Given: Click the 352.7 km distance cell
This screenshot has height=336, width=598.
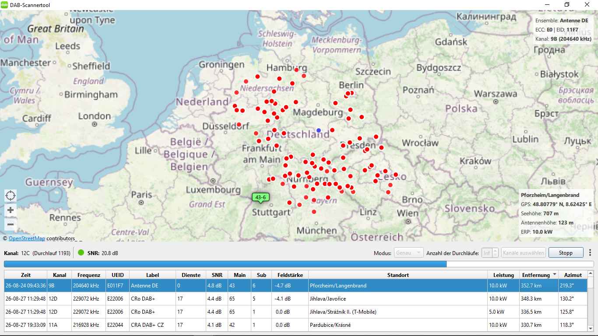Looking at the screenshot, I should [539, 286].
